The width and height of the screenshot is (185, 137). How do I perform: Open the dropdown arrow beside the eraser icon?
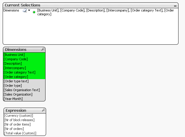29,10
